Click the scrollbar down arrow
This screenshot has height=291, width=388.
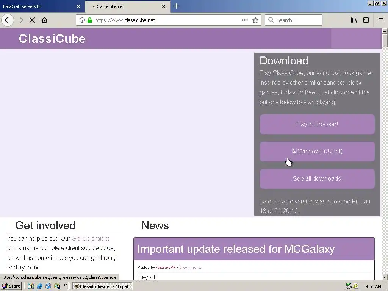coord(385,277)
